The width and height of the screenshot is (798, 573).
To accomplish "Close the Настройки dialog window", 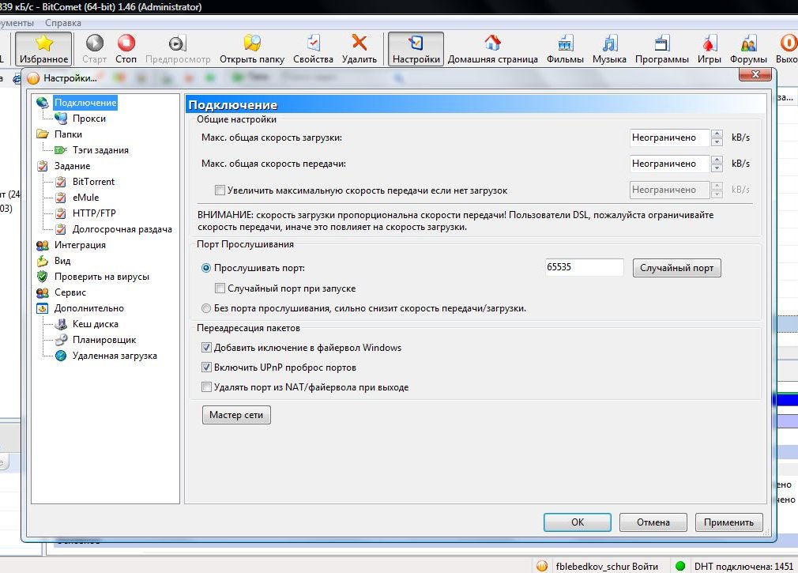I will tap(755, 74).
